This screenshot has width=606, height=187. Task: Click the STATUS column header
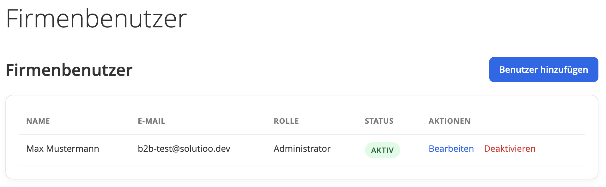(379, 121)
